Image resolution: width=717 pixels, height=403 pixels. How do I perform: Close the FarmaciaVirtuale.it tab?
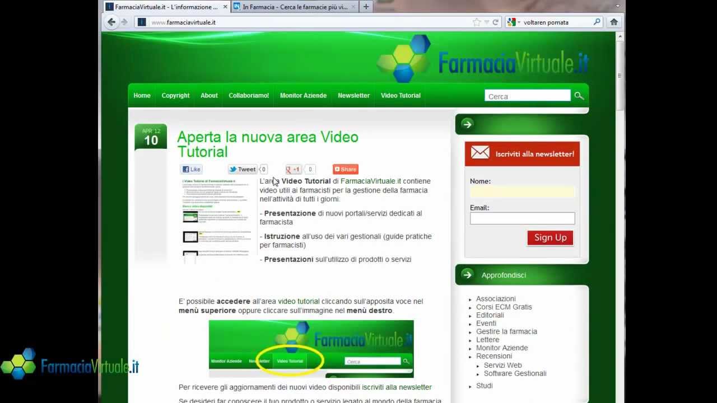pyautogui.click(x=225, y=7)
